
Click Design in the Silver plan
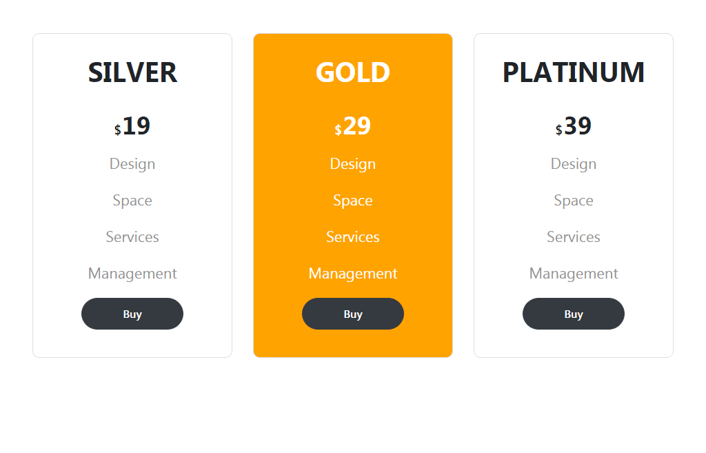coord(132,163)
